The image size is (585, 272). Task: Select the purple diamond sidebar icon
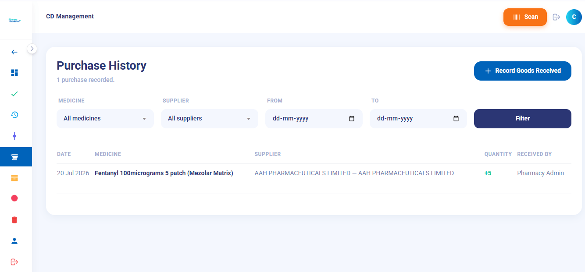coord(14,136)
